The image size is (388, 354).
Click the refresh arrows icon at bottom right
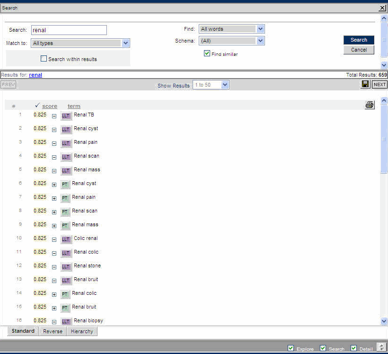[x=381, y=348]
